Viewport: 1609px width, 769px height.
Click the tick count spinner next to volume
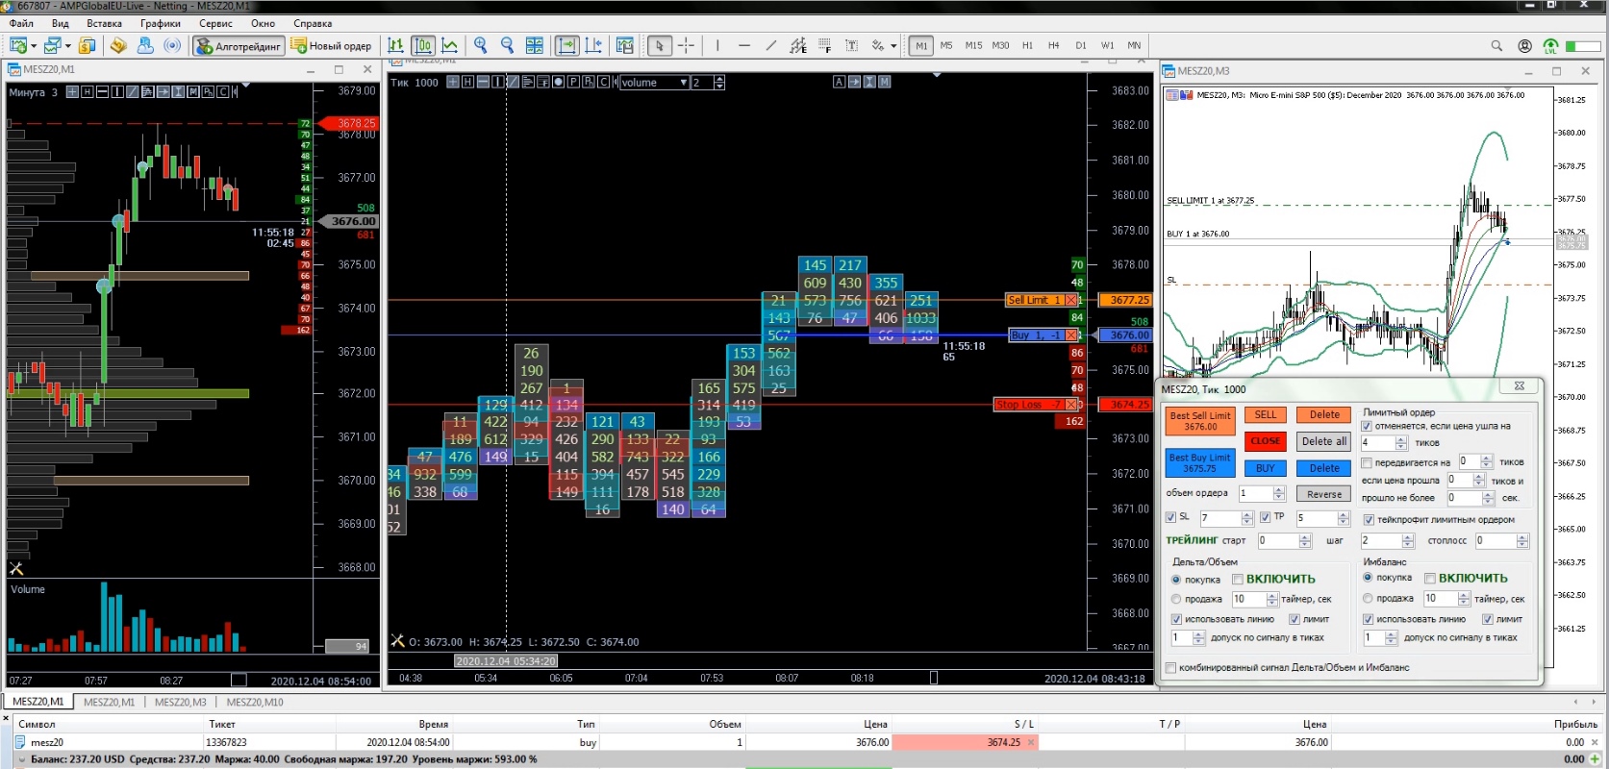click(x=719, y=83)
